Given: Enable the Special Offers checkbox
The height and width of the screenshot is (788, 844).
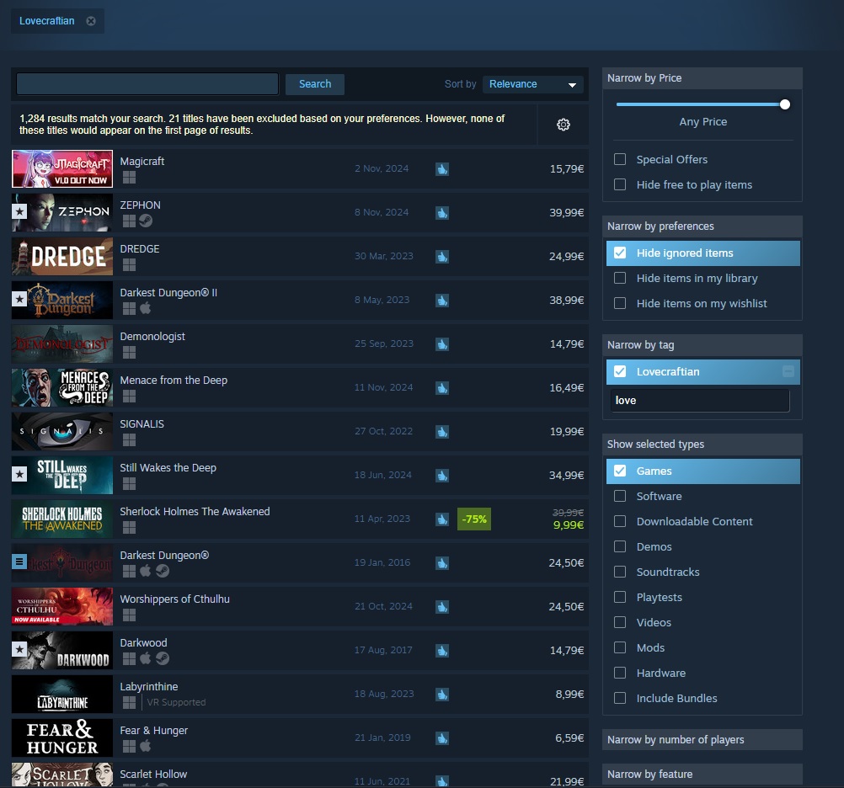Looking at the screenshot, I should 620,159.
